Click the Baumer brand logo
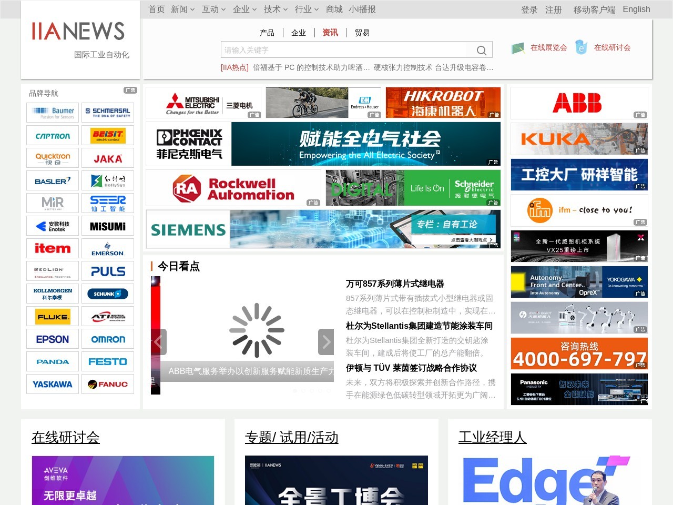The height and width of the screenshot is (505, 673). click(53, 113)
